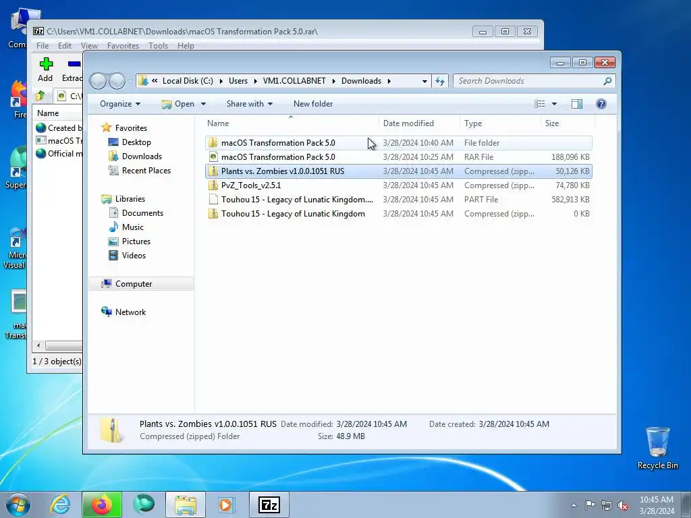Viewport: 691px width, 518px height.
Task: Click the VM1.COLLABNET breadcrumb
Action: (294, 81)
